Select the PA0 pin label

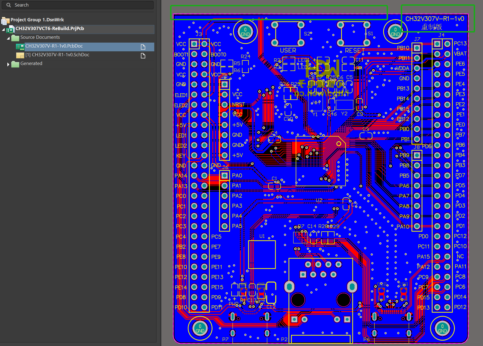[237, 176]
